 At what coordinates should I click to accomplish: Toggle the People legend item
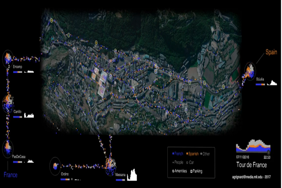[178, 163]
